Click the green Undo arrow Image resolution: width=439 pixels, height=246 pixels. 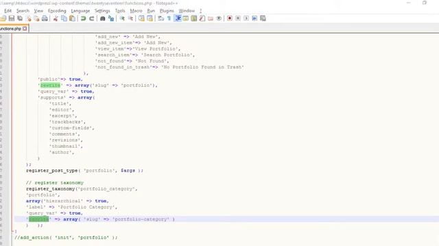(83, 18)
